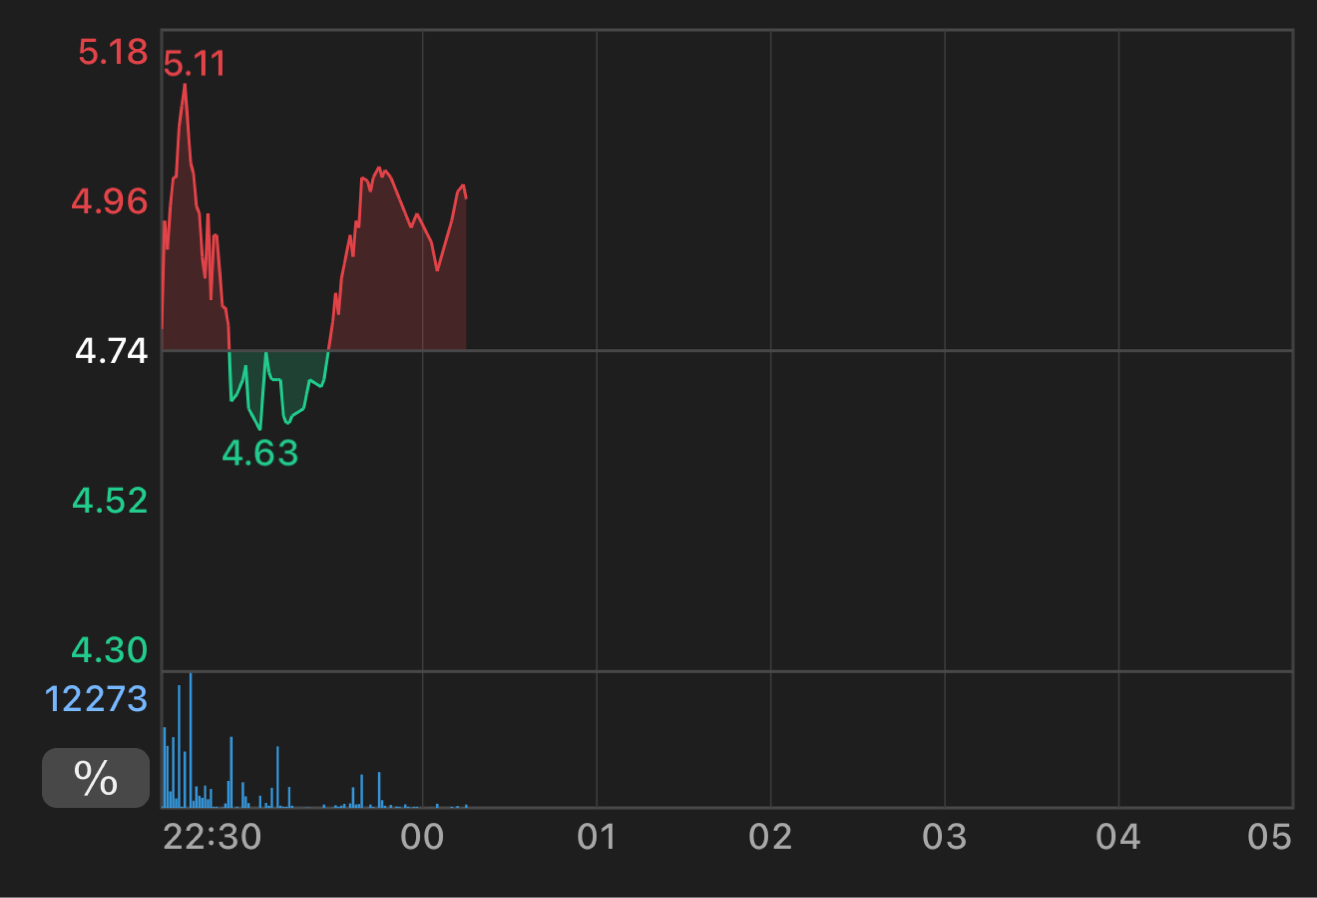The height and width of the screenshot is (898, 1317).
Task: Click the 4.96 axis price label
Action: click(x=109, y=201)
